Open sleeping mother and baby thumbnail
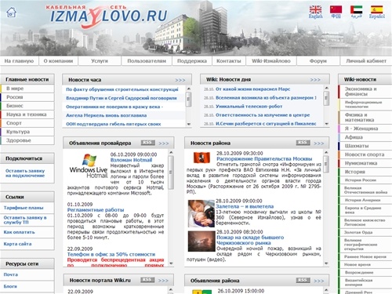 click(201, 213)
